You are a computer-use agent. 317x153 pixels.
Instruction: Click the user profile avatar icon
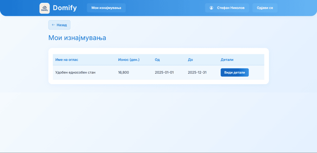point(211,8)
